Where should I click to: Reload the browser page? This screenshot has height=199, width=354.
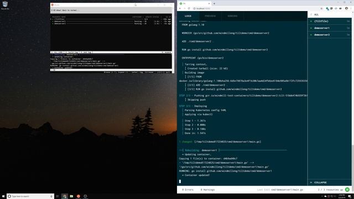point(189,8)
